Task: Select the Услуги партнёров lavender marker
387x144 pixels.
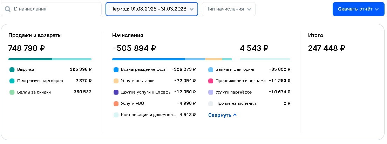Action: point(211,92)
